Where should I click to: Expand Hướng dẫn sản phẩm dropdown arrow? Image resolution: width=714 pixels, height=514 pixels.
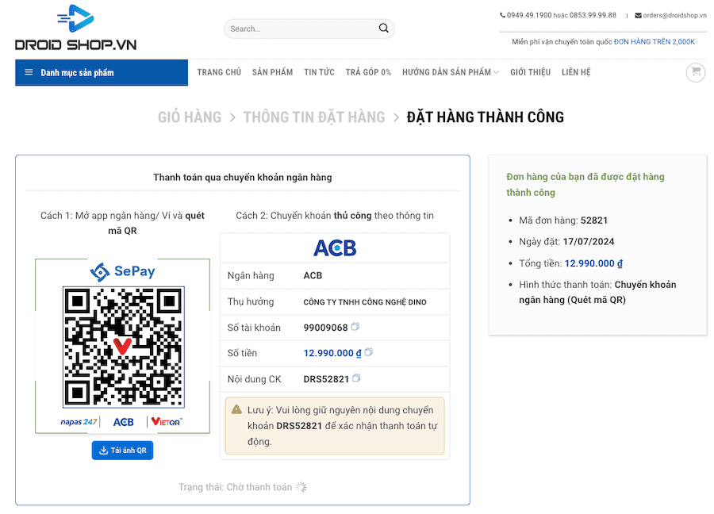496,72
